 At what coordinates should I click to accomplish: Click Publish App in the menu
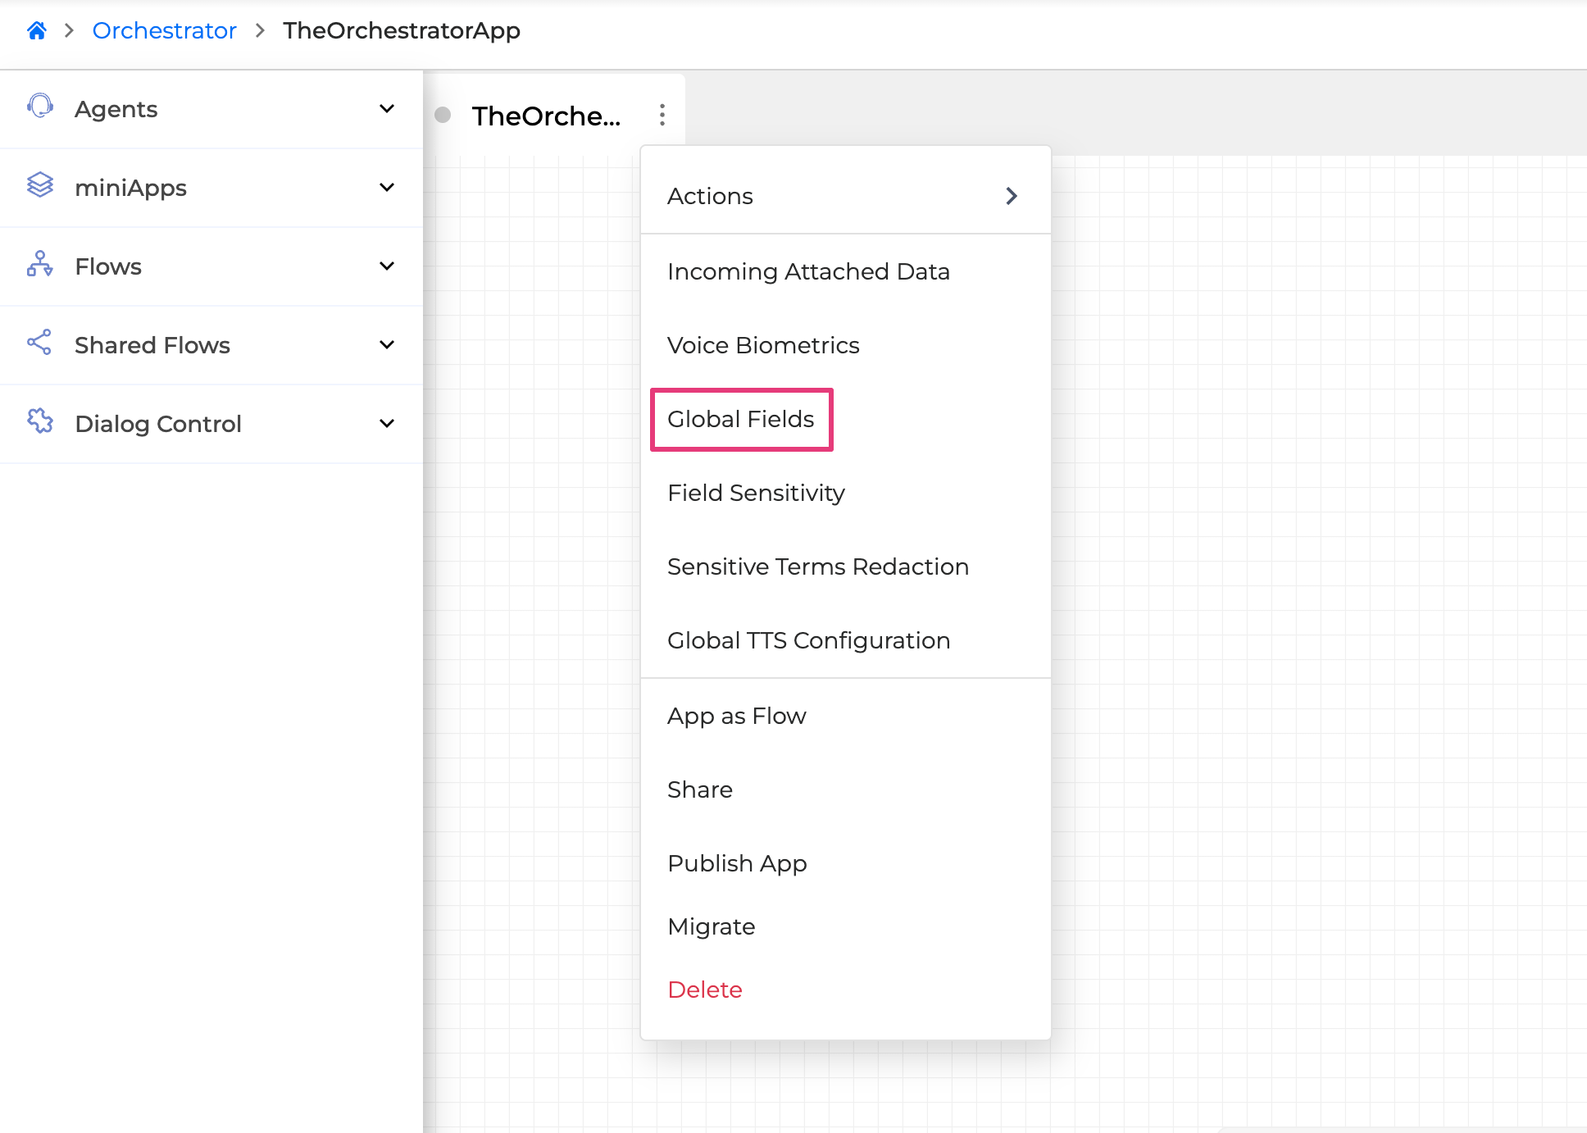coord(737,863)
